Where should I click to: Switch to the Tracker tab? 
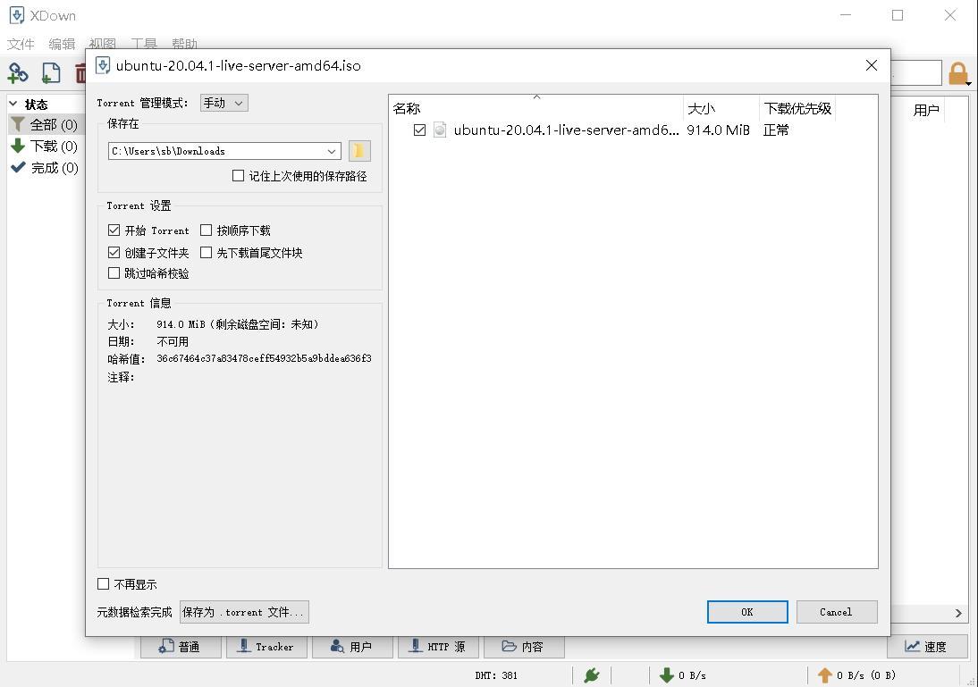(x=266, y=646)
